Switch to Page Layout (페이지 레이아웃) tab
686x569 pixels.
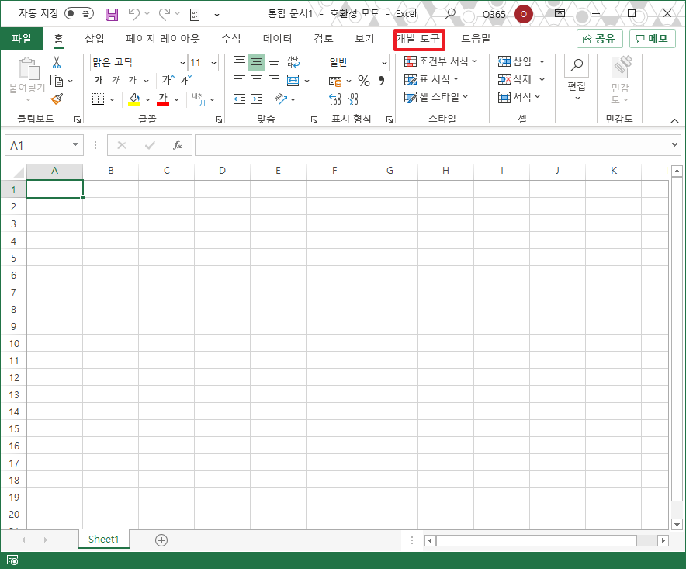[162, 39]
